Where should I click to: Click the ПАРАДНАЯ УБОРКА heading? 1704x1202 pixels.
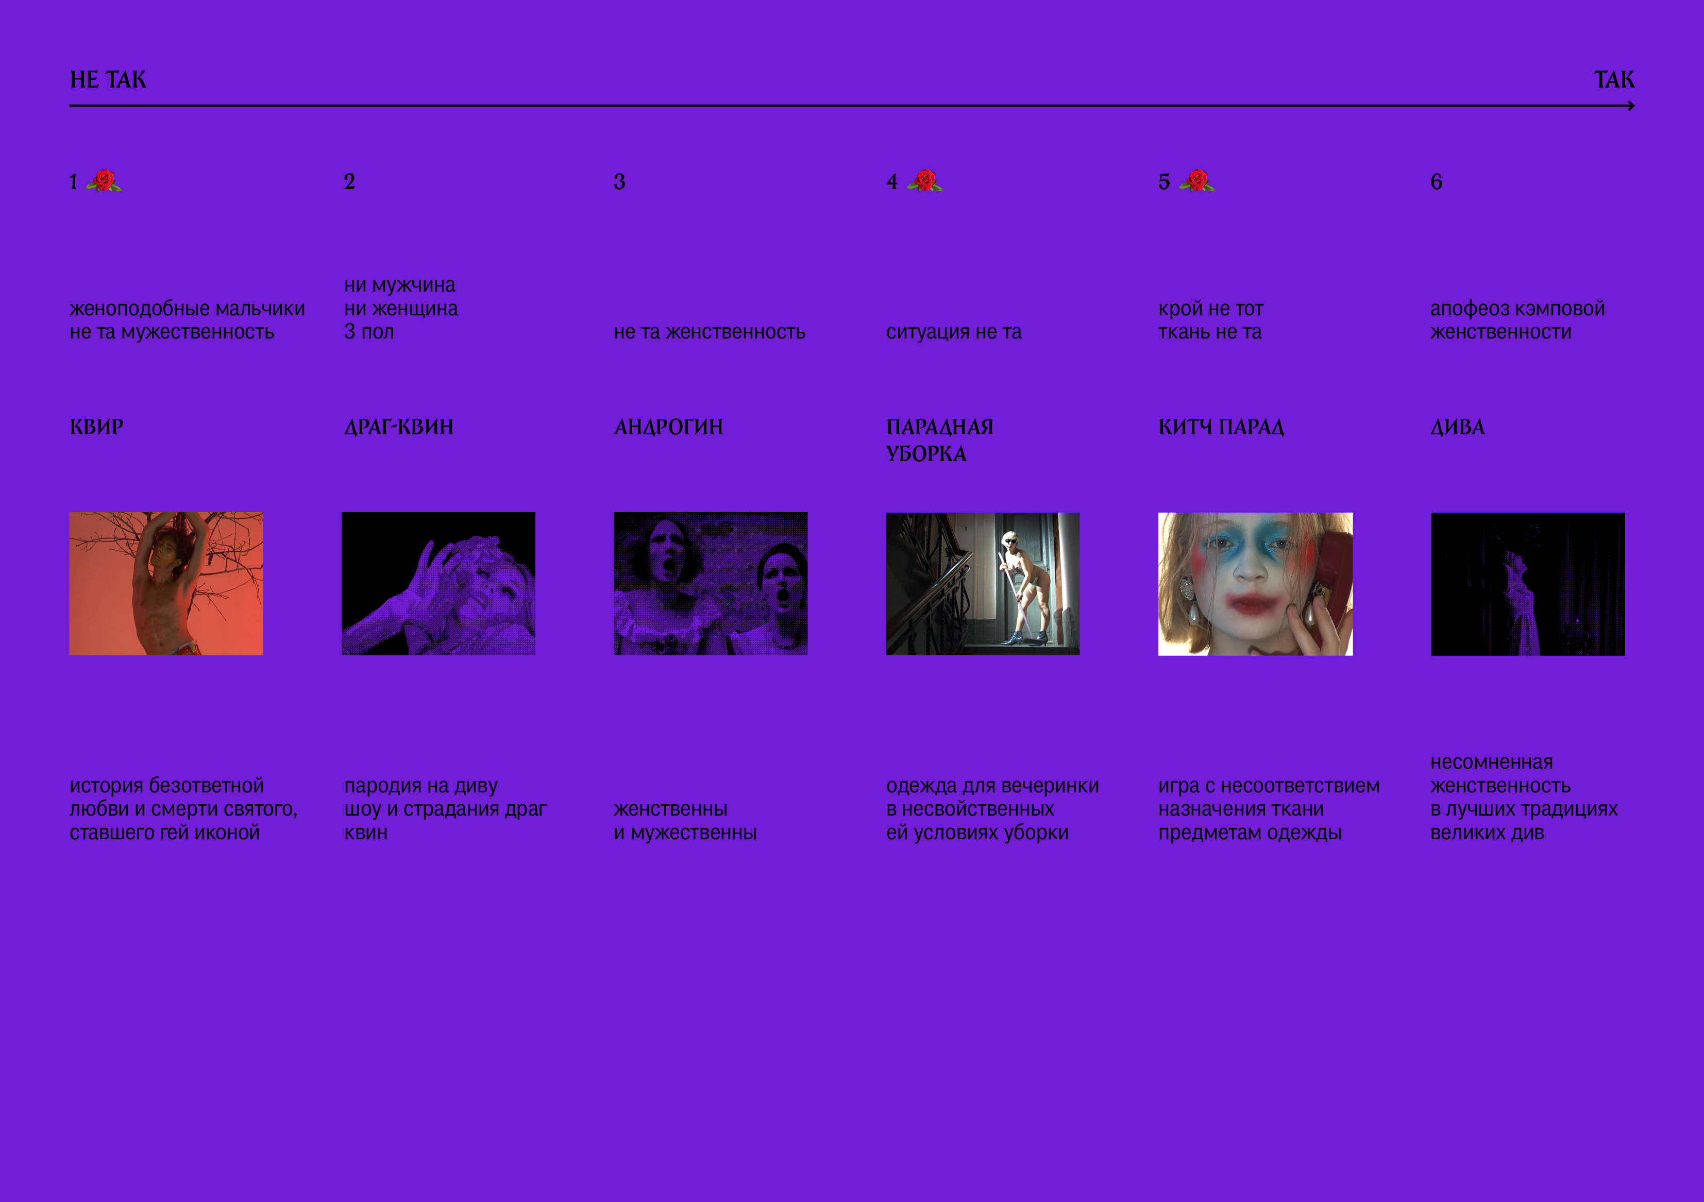click(x=939, y=441)
